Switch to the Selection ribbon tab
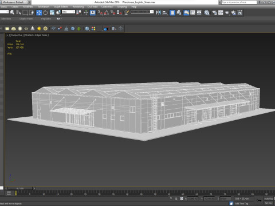This screenshot has width=275, height=206. point(6,19)
